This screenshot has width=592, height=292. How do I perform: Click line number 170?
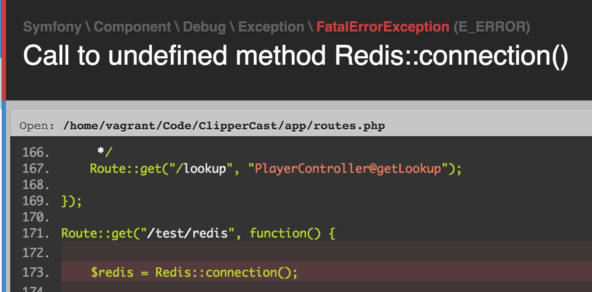(35, 217)
